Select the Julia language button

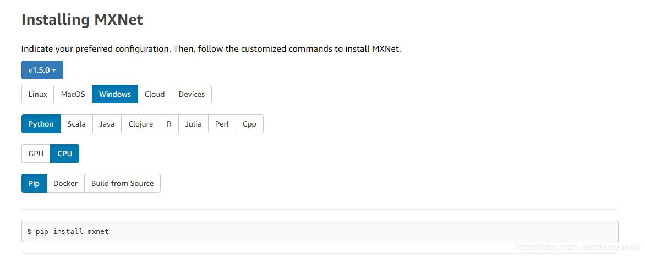[193, 124]
